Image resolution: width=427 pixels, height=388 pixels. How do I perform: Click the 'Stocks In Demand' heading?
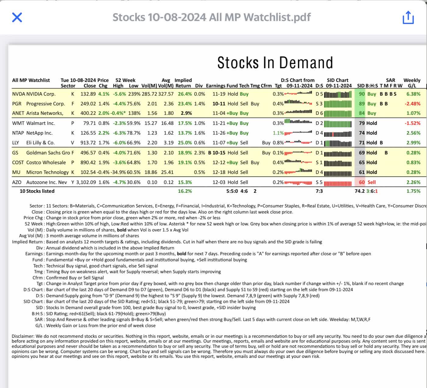[x=275, y=63]
